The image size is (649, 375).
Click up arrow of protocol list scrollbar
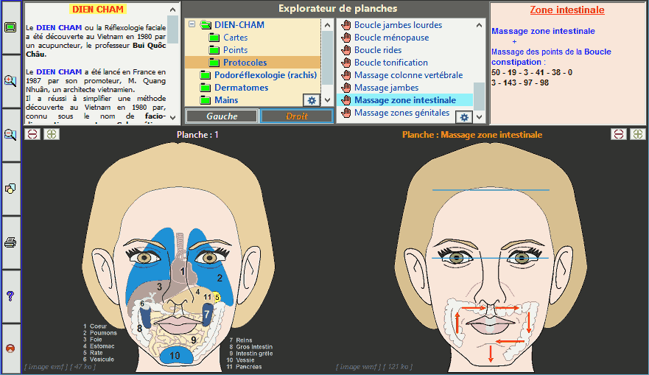pyautogui.click(x=479, y=25)
